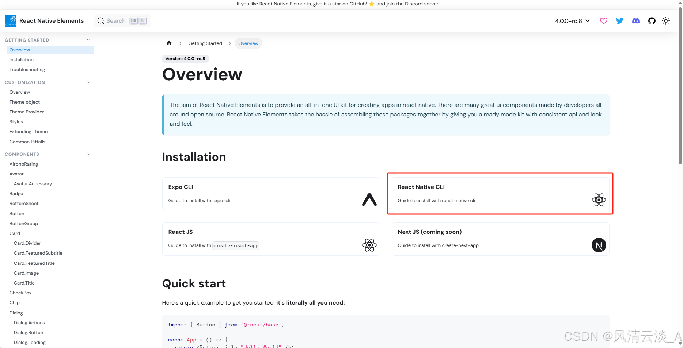This screenshot has height=348, width=683.
Task: Open the Discord server banner link
Action: (x=421, y=4)
